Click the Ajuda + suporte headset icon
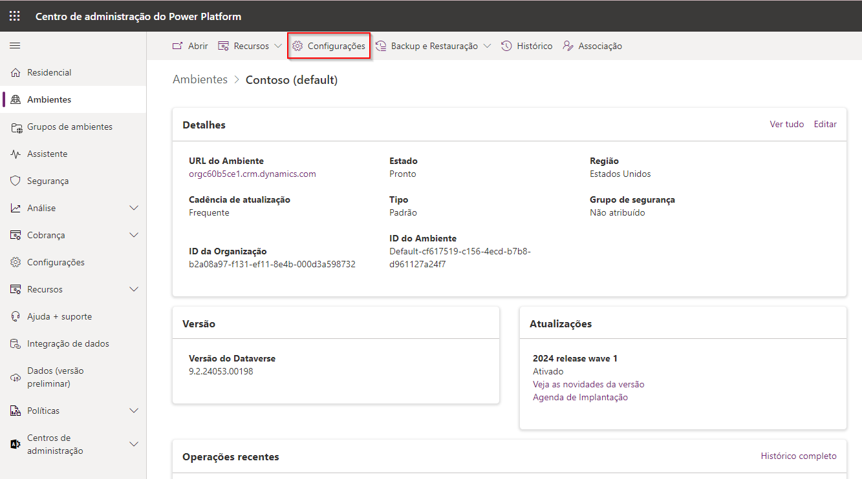862x479 pixels. pos(16,317)
